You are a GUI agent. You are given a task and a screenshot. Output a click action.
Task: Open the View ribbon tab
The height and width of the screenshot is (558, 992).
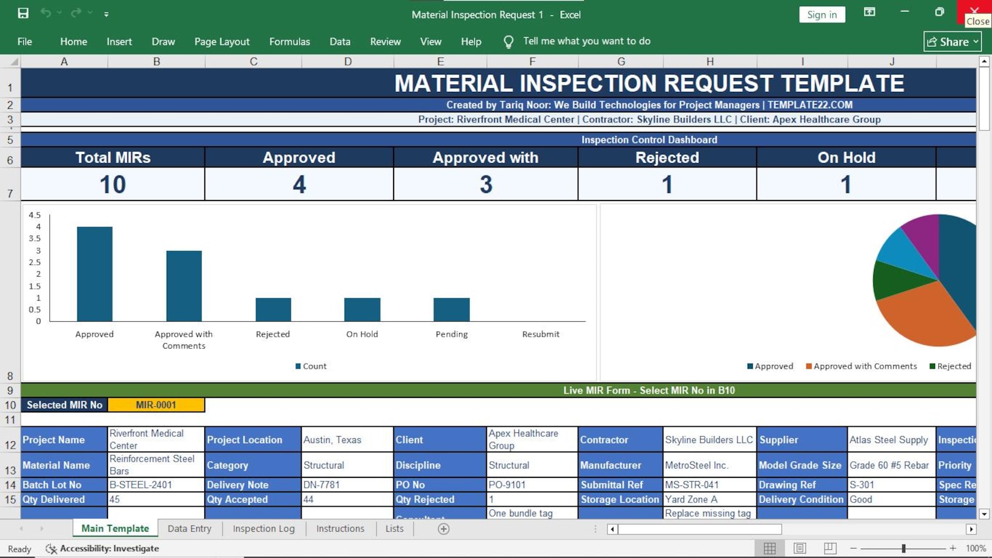[x=430, y=42]
